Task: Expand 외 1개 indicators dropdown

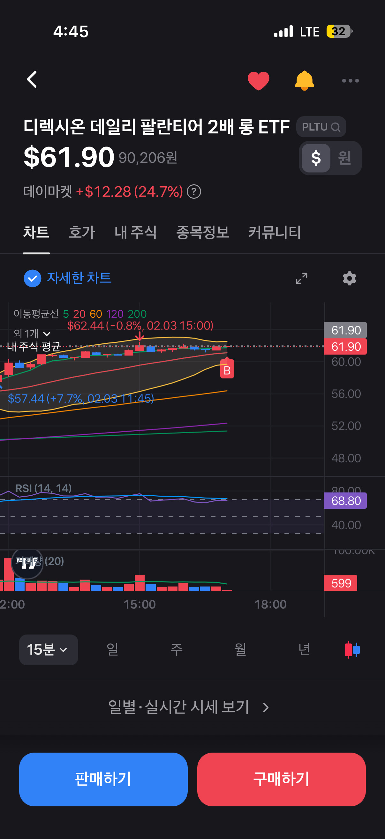Action: (x=32, y=333)
